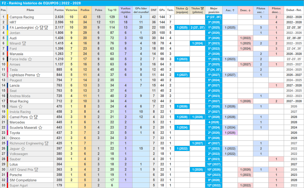
Task: Click the '725' points cell for Andrea Moda
Action: (x=59, y=96)
